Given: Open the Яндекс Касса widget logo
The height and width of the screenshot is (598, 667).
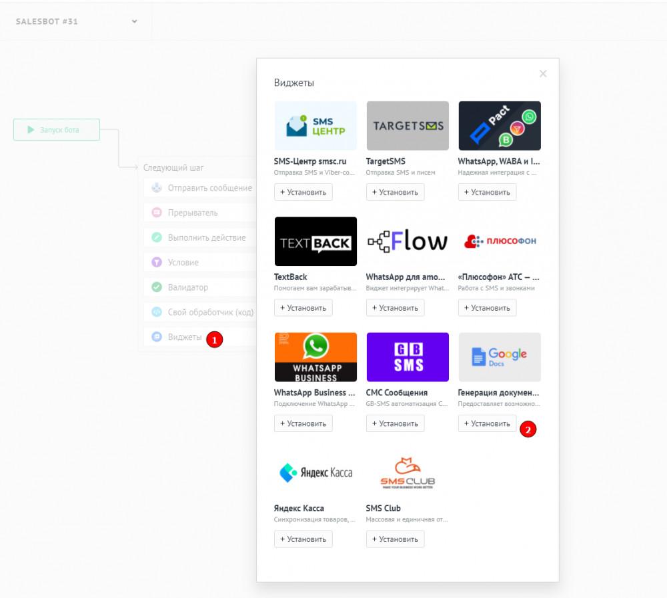Looking at the screenshot, I should (315, 473).
